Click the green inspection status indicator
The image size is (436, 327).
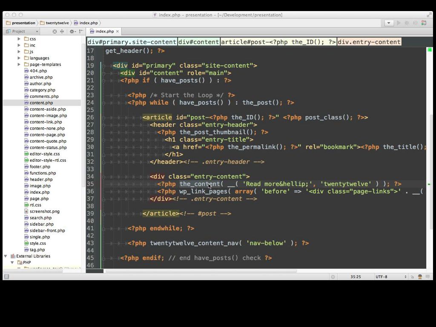pyautogui.click(x=430, y=50)
